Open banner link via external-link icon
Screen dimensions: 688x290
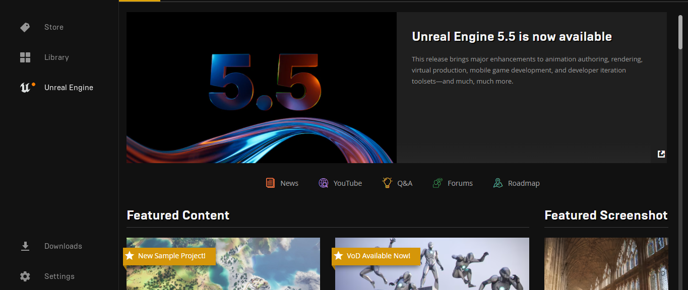(x=661, y=154)
